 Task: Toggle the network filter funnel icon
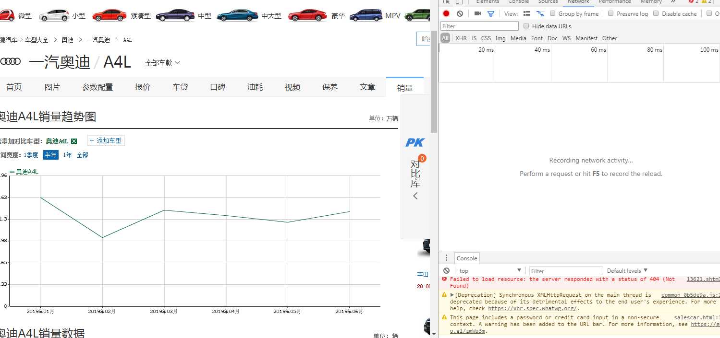pos(490,14)
